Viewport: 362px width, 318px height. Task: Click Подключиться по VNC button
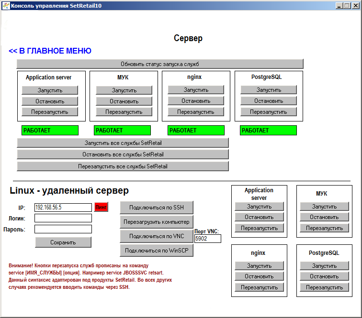coord(157,236)
